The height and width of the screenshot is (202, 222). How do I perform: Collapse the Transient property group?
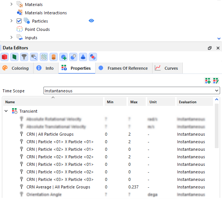point(6,111)
